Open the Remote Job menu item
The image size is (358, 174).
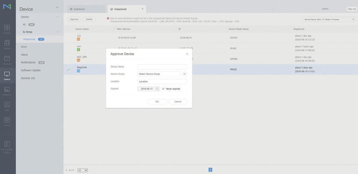(28, 78)
